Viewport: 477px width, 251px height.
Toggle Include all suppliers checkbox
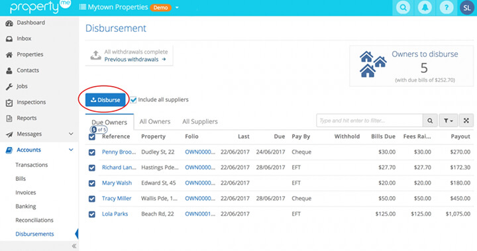[133, 100]
